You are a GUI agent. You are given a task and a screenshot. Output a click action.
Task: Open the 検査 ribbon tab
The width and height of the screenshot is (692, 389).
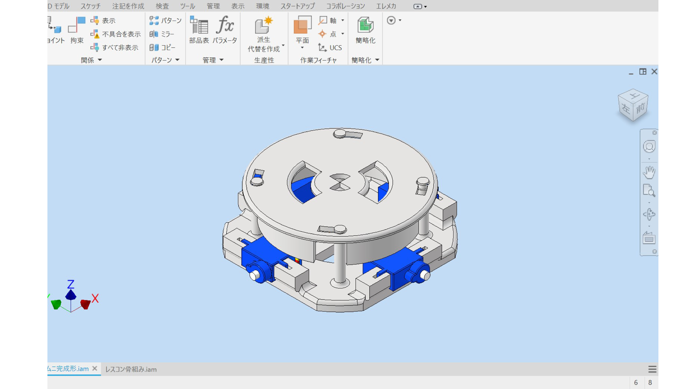[162, 6]
